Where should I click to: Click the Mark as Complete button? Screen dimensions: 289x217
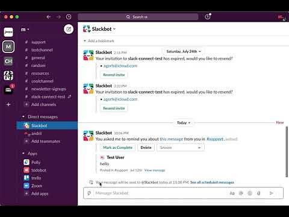click(x=118, y=148)
